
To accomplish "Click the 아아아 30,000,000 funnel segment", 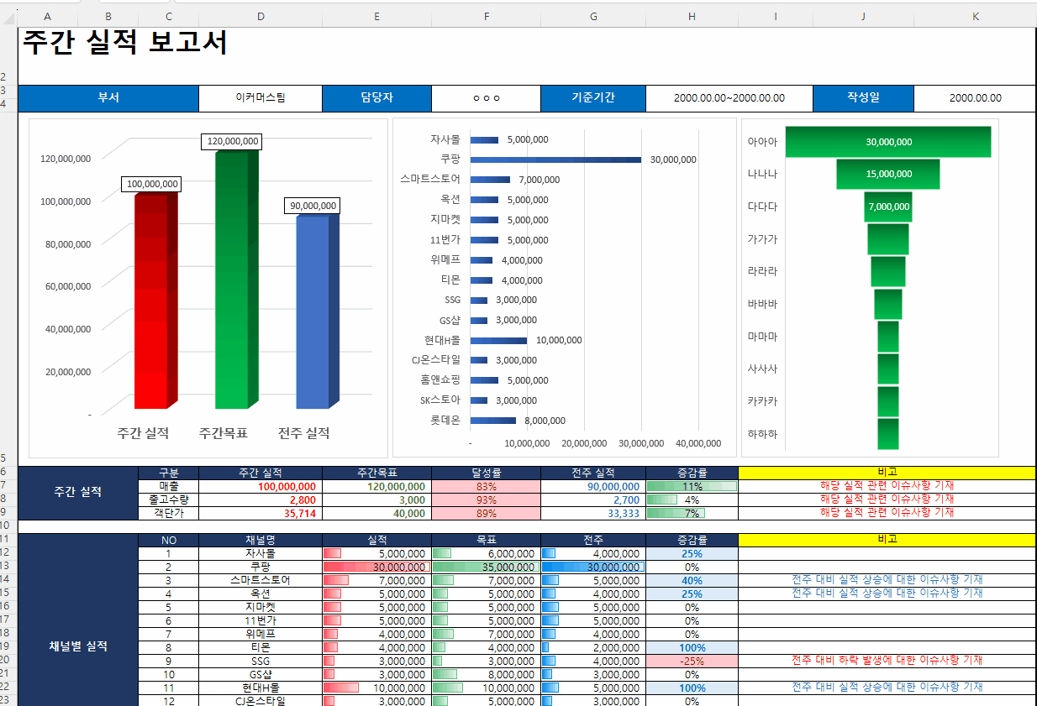I will tap(888, 142).
